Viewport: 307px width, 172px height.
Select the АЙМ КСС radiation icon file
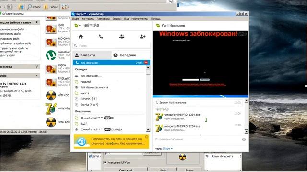51,95
